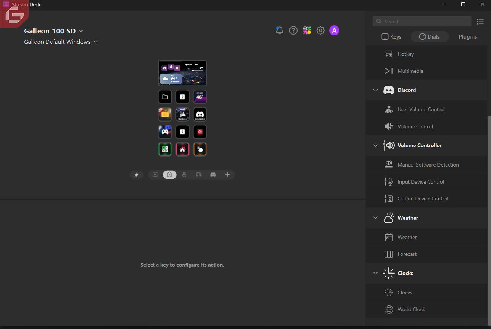The width and height of the screenshot is (491, 329).
Task: Open the notifications bell
Action: coord(279,30)
